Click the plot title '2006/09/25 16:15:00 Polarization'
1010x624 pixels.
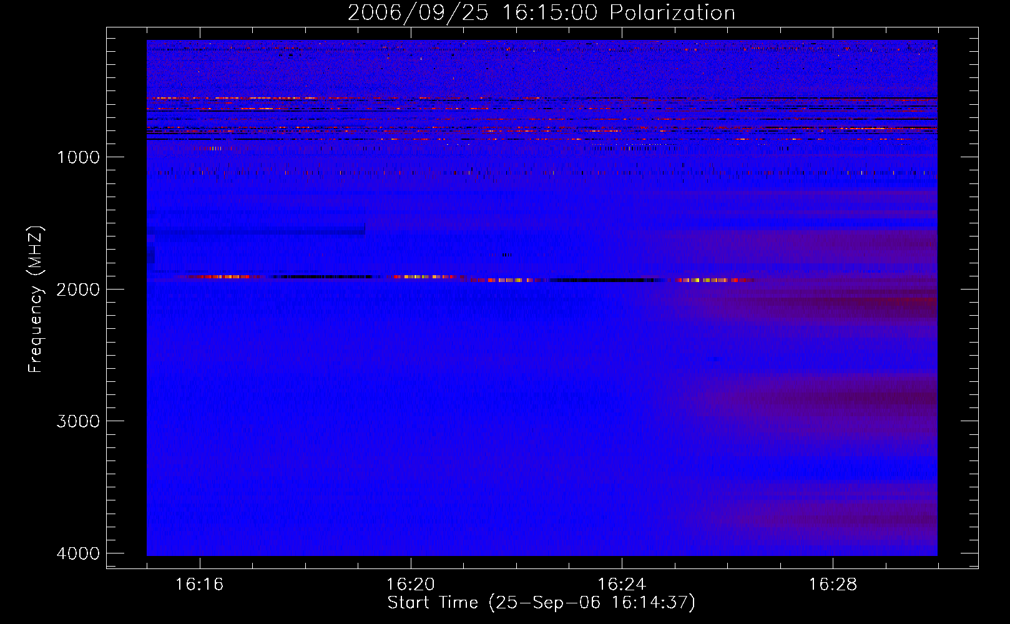coord(541,12)
